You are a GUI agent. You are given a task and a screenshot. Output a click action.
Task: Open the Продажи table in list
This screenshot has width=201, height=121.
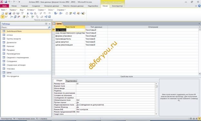tap(11, 50)
